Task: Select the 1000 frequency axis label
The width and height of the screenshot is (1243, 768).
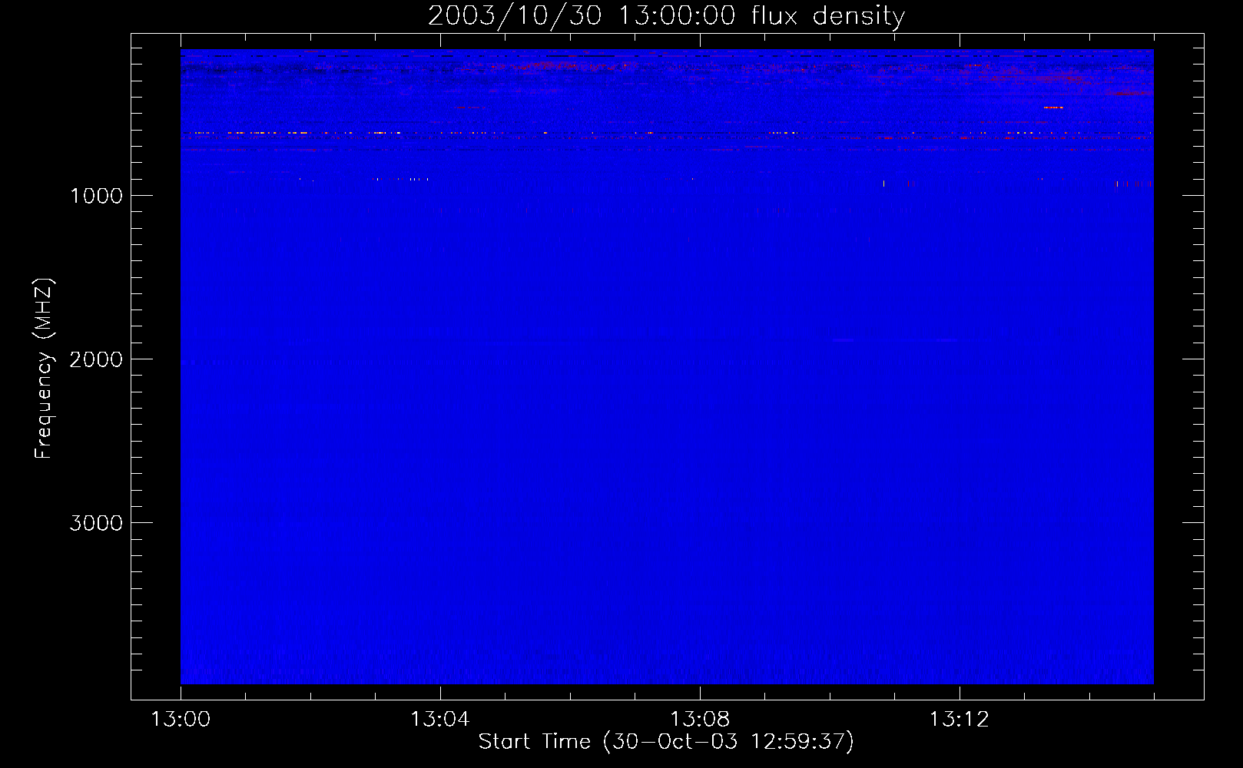Action: 96,196
